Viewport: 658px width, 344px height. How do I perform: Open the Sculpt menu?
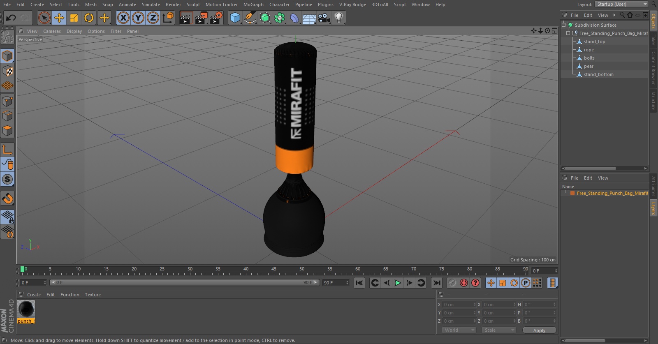193,5
